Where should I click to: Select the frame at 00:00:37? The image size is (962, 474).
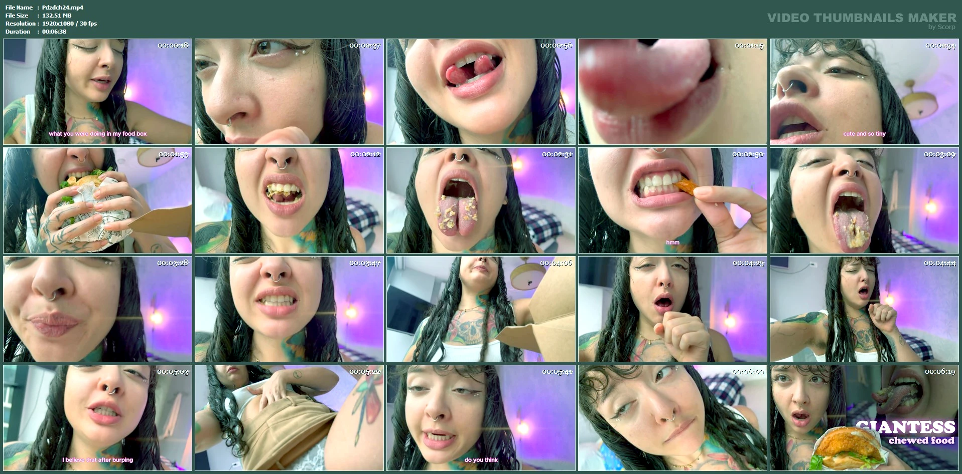click(289, 92)
